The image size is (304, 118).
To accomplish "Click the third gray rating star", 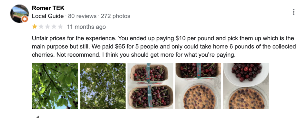I will [48, 27].
